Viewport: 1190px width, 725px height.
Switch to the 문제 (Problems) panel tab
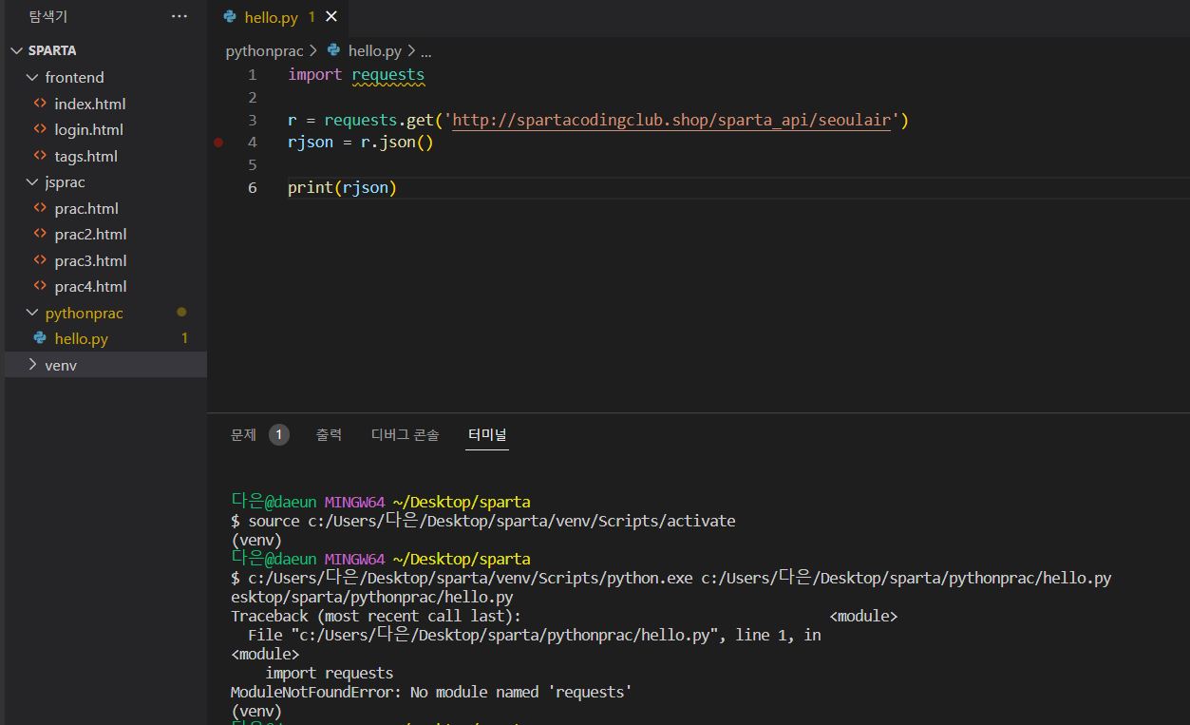coord(243,434)
